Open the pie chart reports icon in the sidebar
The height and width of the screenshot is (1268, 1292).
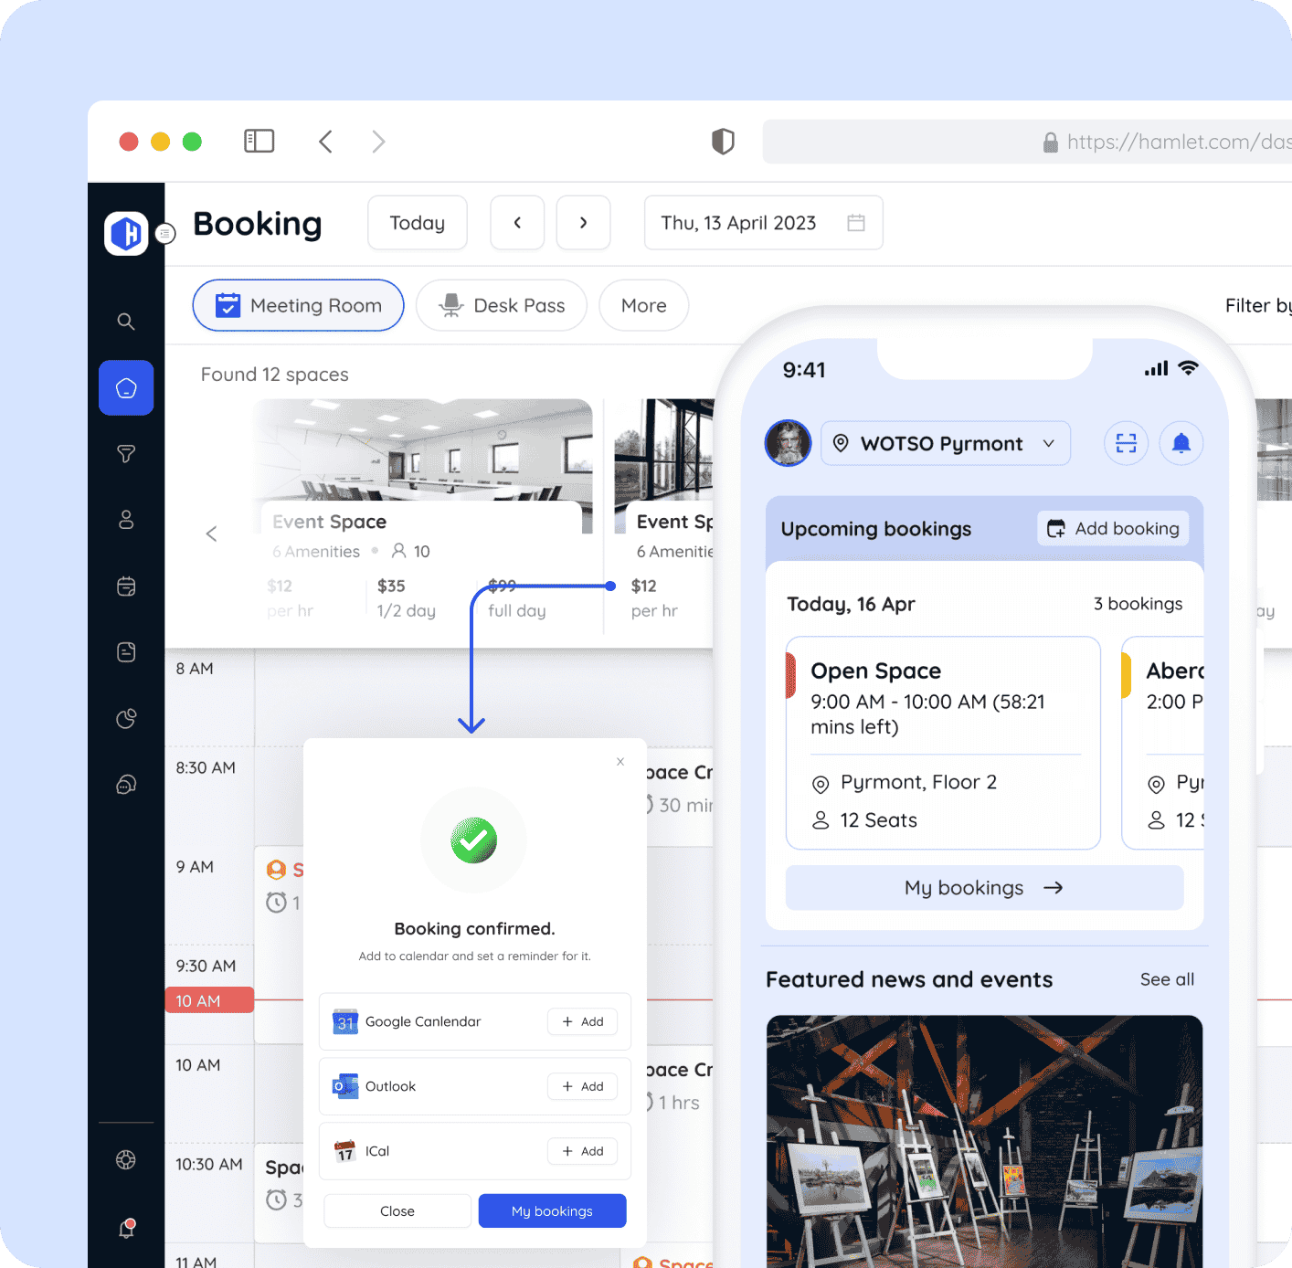pyautogui.click(x=126, y=718)
